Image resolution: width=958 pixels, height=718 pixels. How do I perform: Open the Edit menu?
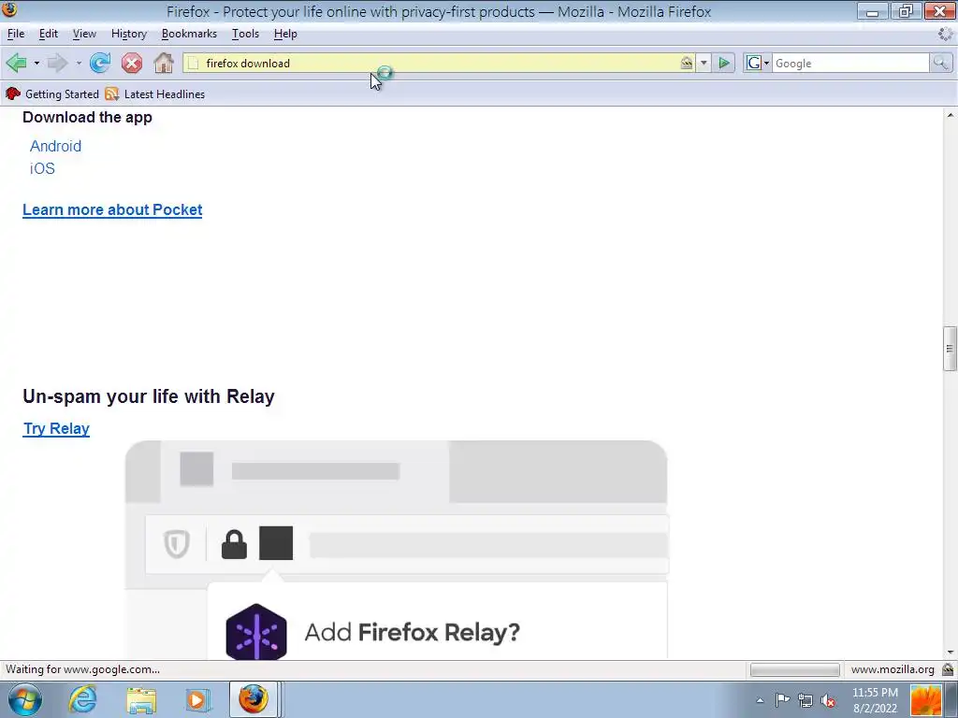49,34
